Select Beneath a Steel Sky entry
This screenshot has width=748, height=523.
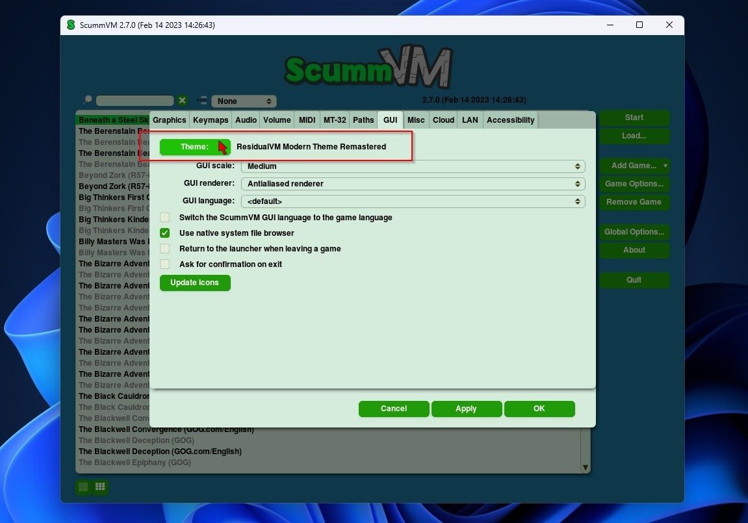click(114, 120)
